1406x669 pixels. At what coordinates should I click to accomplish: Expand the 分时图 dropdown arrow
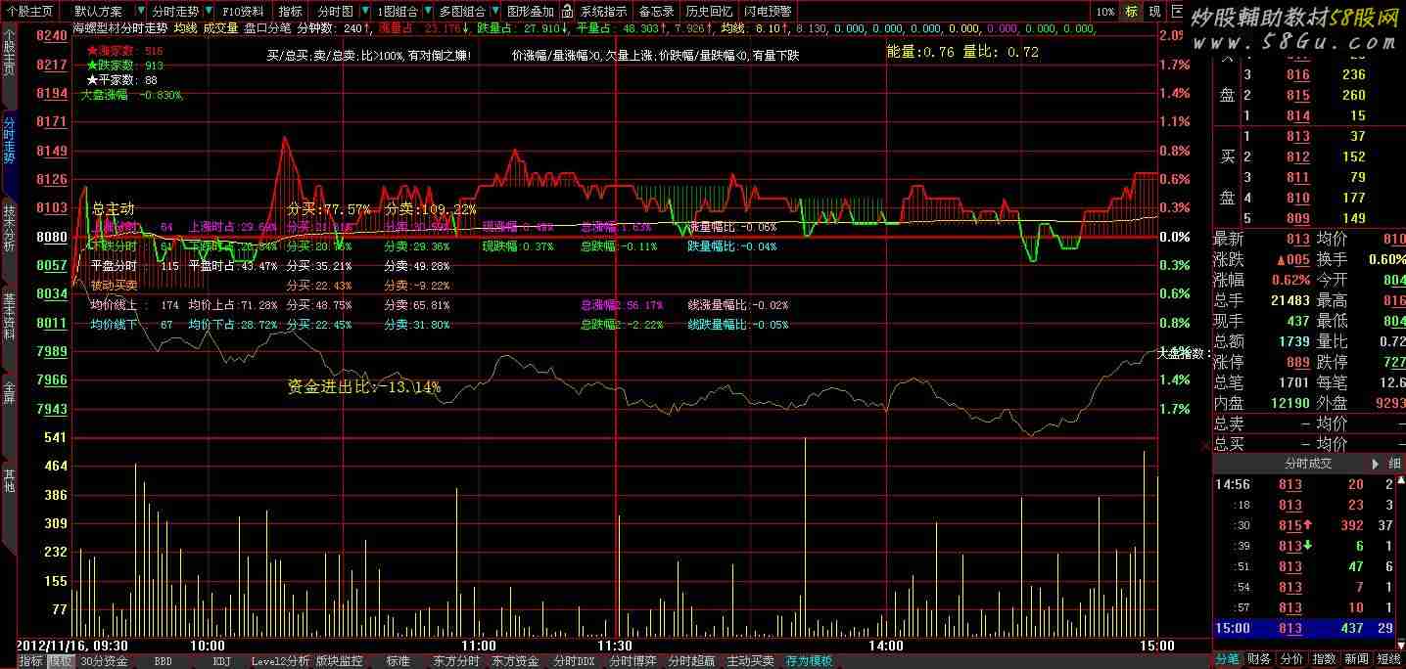point(366,11)
